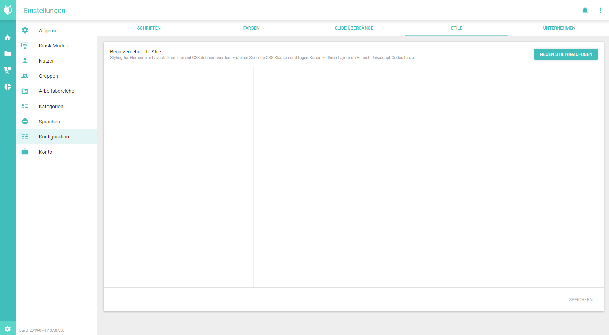Click the app logo in top corner
609x335 pixels.
point(8,10)
